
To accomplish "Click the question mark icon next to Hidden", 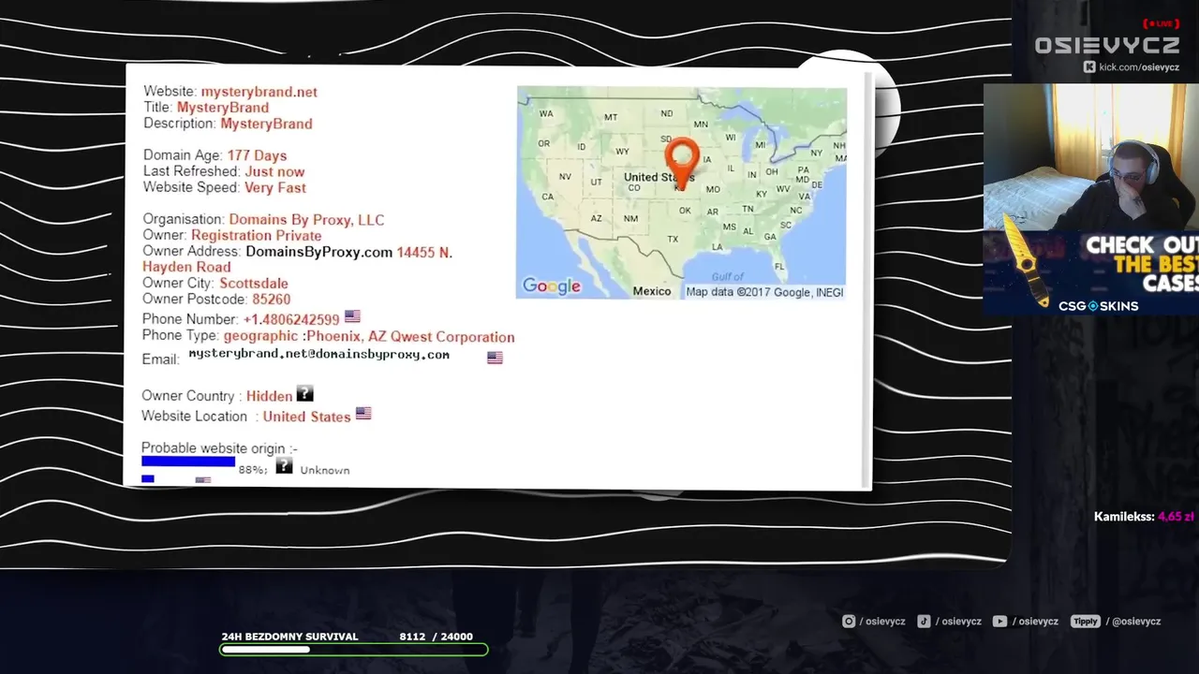I will click(x=304, y=394).
